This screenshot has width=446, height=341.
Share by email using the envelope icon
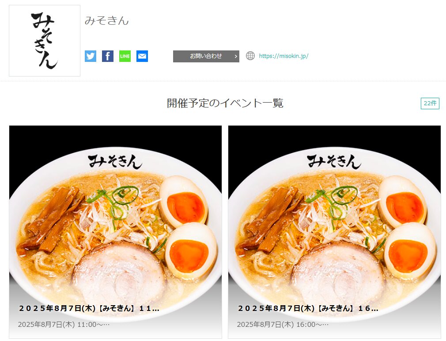tap(142, 56)
